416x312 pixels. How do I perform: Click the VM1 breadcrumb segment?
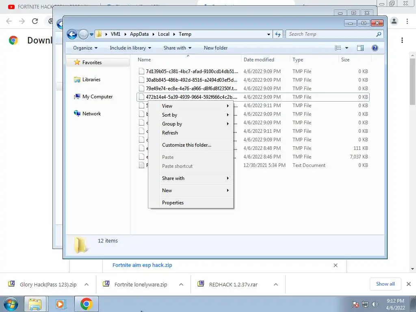(x=115, y=34)
